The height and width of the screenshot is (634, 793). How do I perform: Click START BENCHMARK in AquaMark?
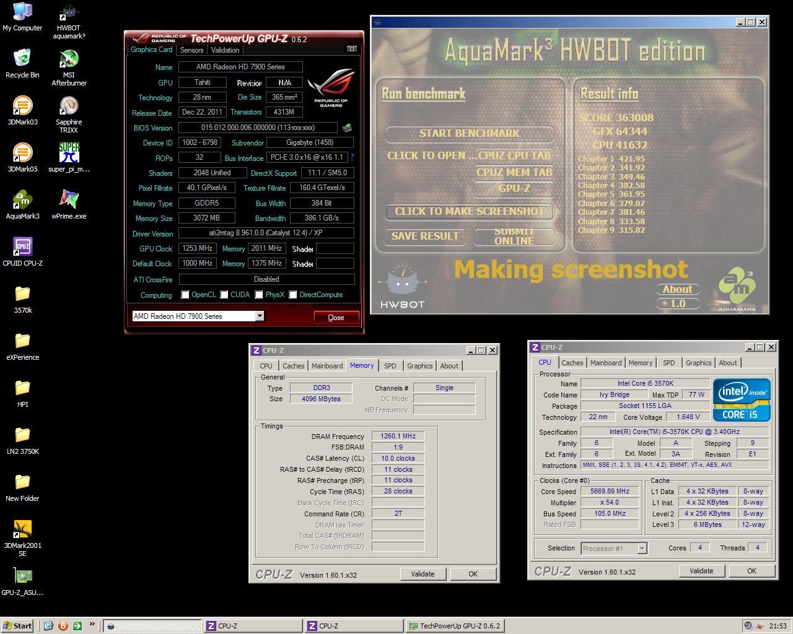(x=470, y=133)
